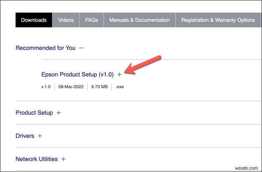
Task: Switch to the Videos tab
Action: coord(66,20)
